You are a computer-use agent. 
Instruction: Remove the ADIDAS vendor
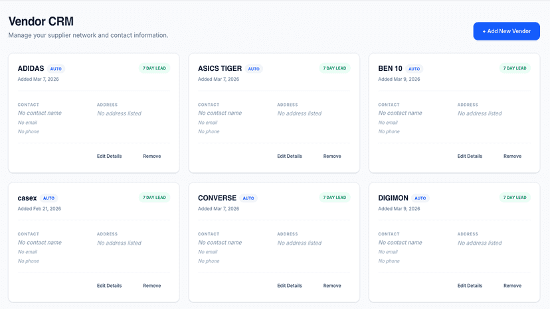pos(152,156)
